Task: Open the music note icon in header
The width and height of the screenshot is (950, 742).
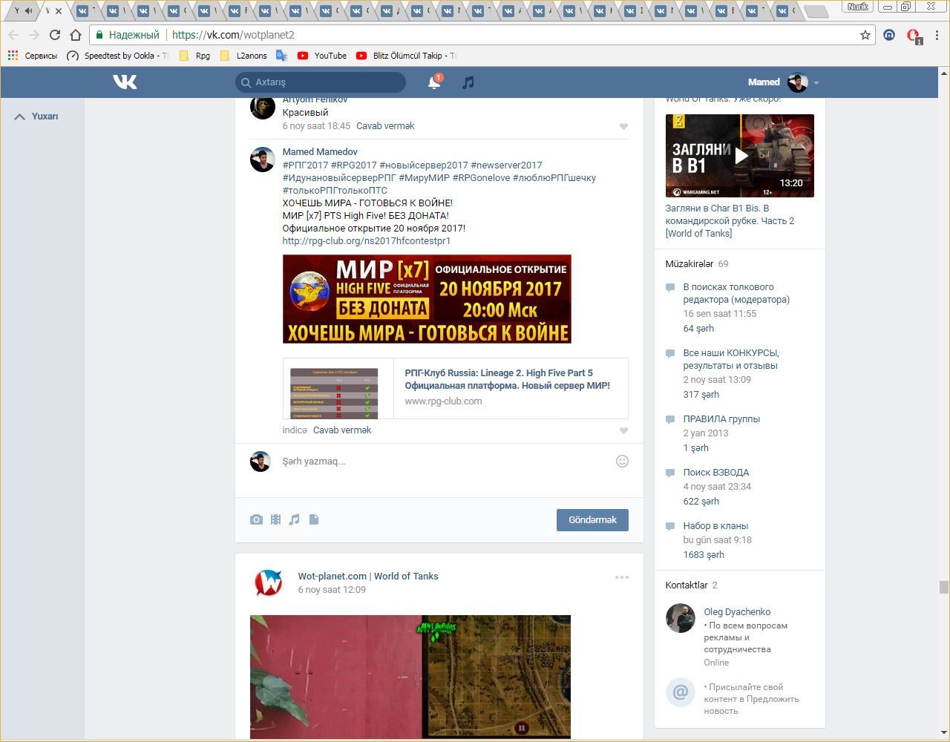Action: click(x=468, y=82)
